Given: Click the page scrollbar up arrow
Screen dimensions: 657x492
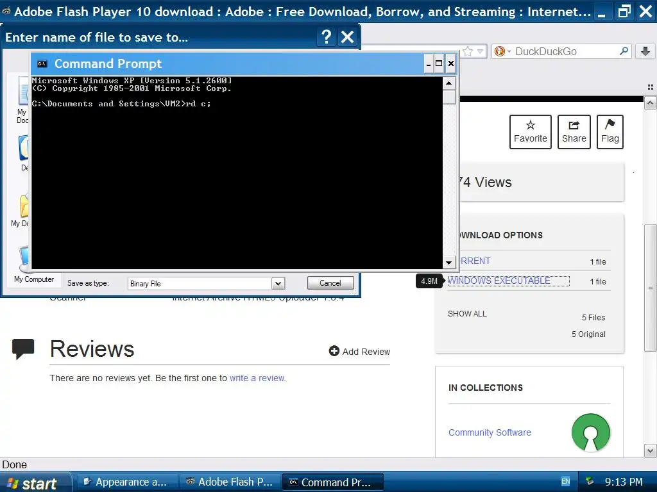Looking at the screenshot, I should [650, 103].
